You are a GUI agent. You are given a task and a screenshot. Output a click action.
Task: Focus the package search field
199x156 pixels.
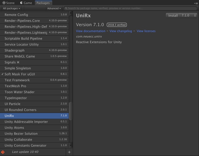tap(131, 8)
